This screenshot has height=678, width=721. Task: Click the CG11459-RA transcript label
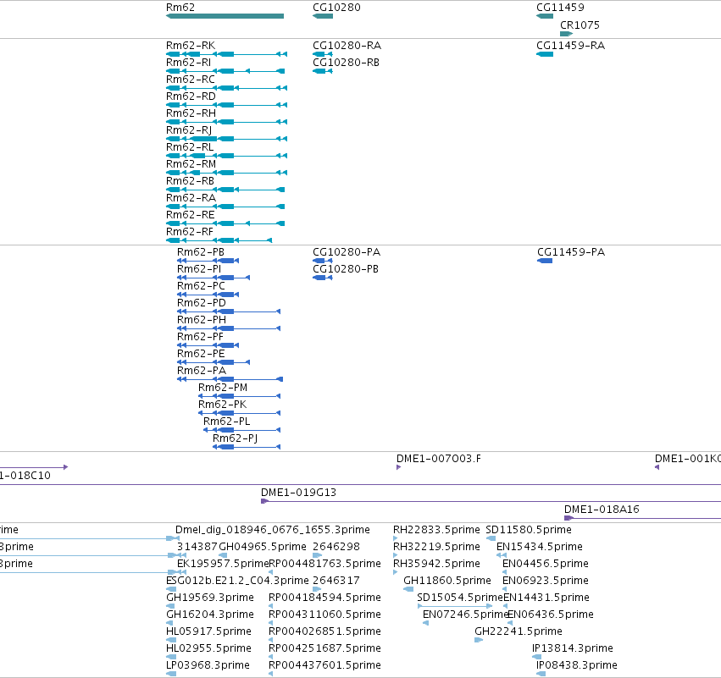pyautogui.click(x=571, y=46)
